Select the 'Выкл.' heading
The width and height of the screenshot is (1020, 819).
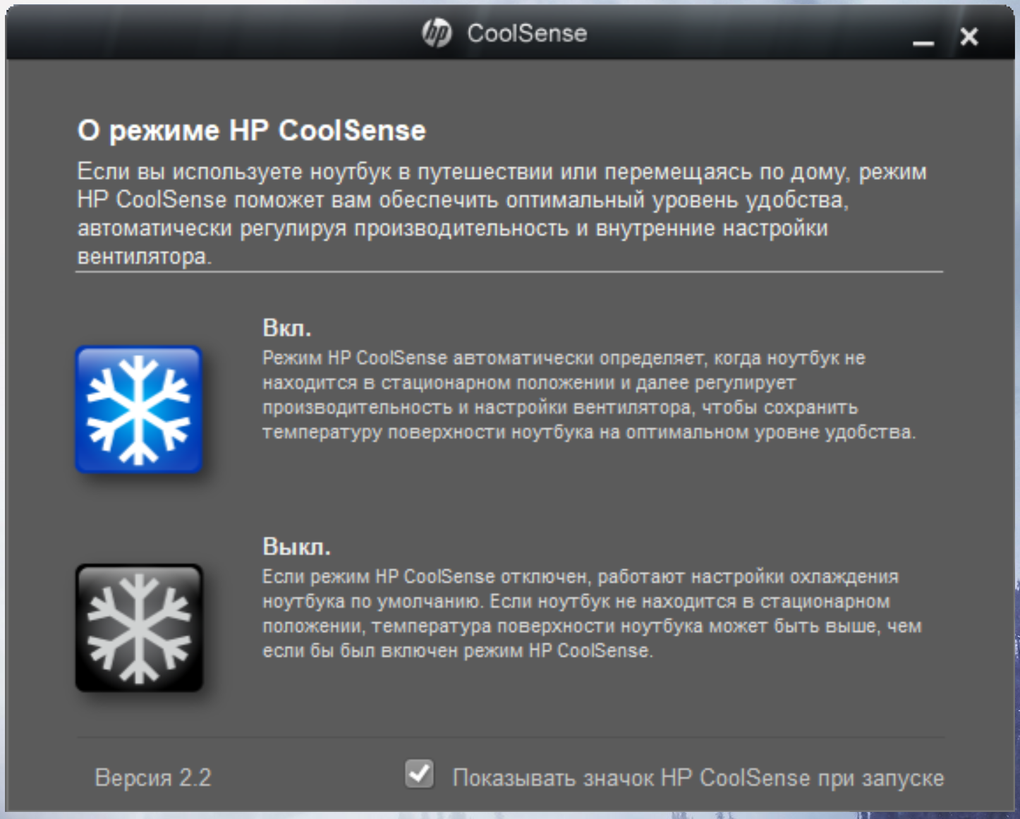[x=296, y=547]
